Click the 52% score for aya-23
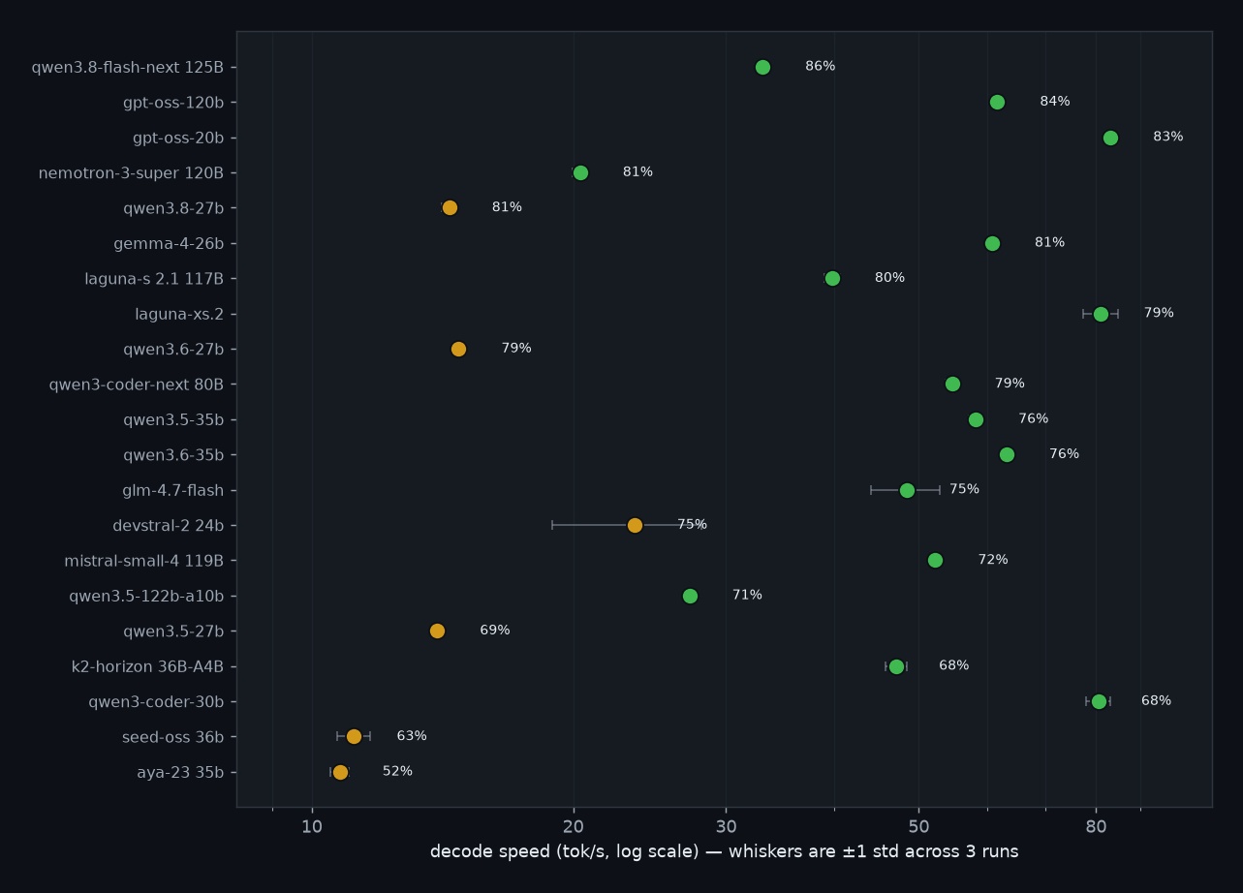This screenshot has width=1243, height=893. (398, 771)
